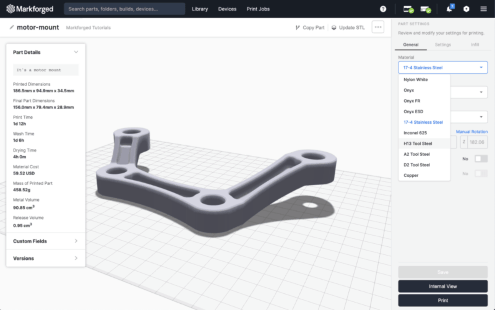
Task: Click the Update STL cube icon
Action: tap(334, 27)
